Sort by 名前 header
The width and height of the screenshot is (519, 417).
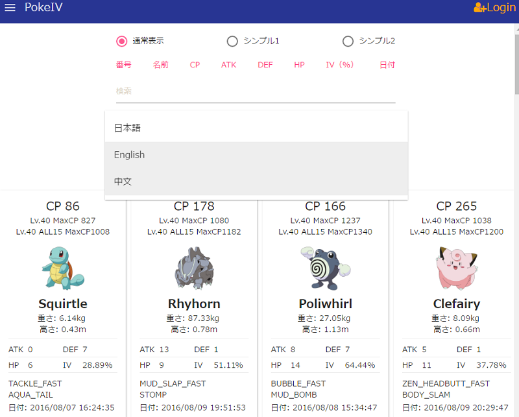(160, 65)
